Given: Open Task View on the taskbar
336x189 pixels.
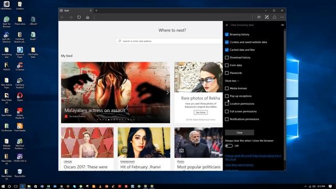Looking at the screenshot, I should click(16, 186).
